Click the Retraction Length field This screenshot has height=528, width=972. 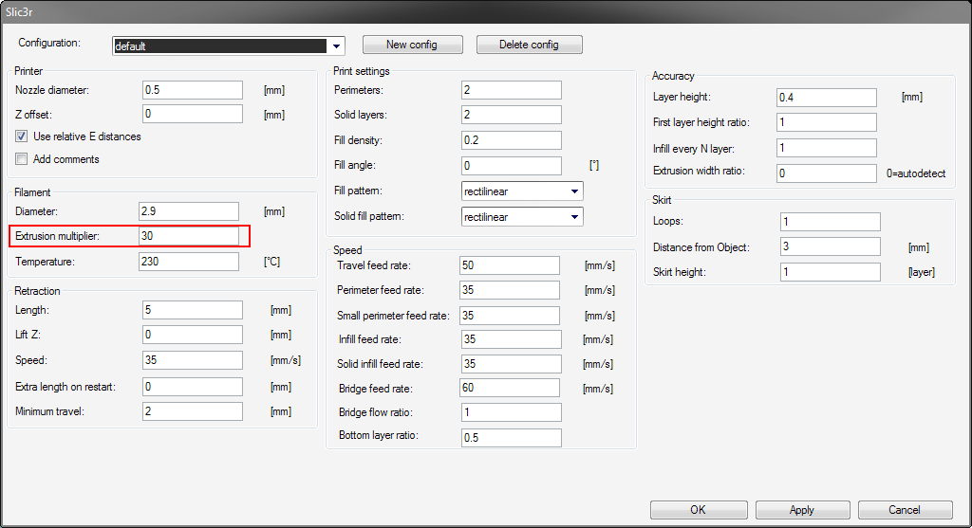click(193, 310)
